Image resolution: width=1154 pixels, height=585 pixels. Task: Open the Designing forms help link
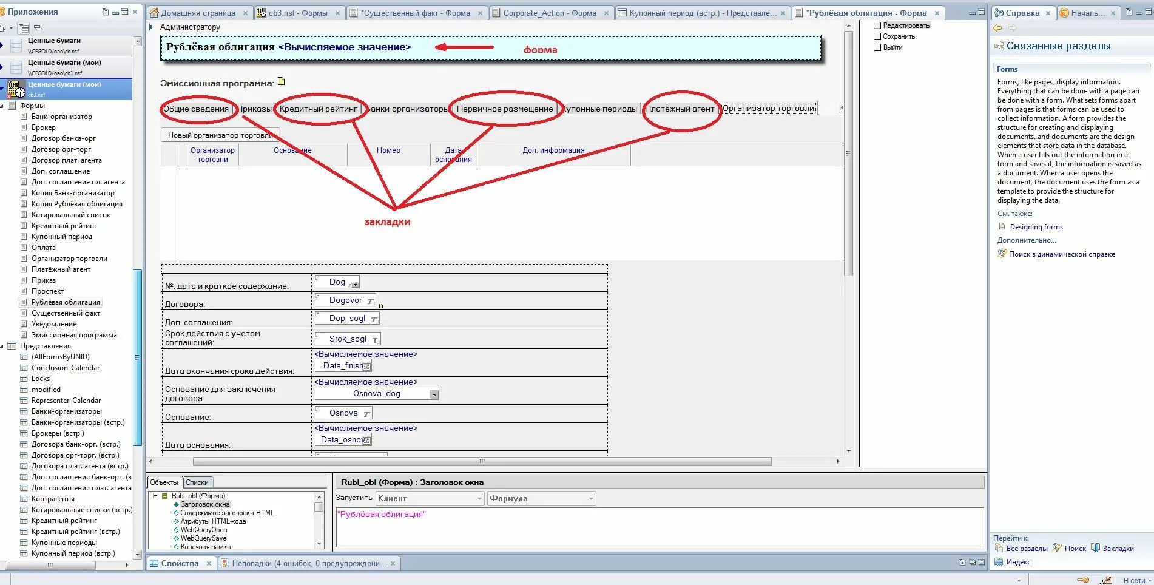[1036, 227]
